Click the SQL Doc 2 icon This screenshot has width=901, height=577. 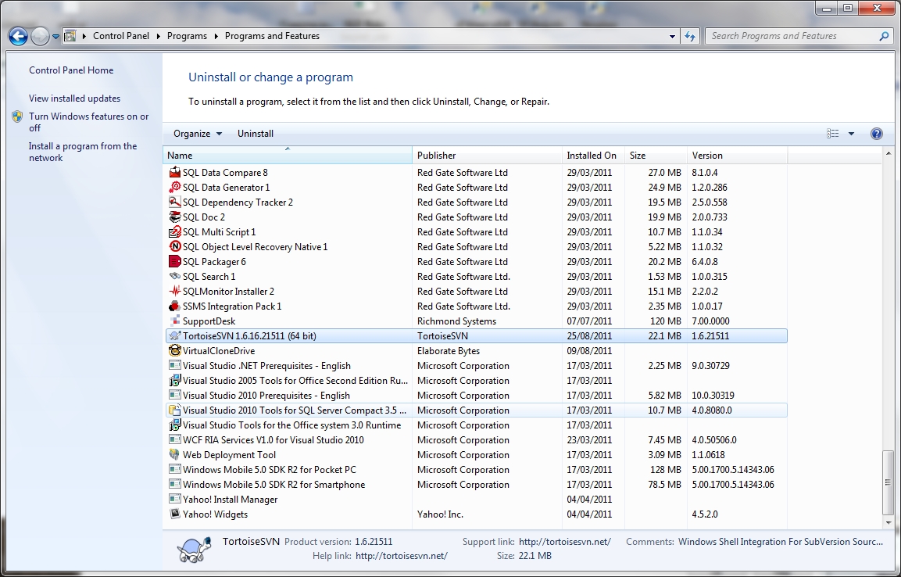(175, 217)
